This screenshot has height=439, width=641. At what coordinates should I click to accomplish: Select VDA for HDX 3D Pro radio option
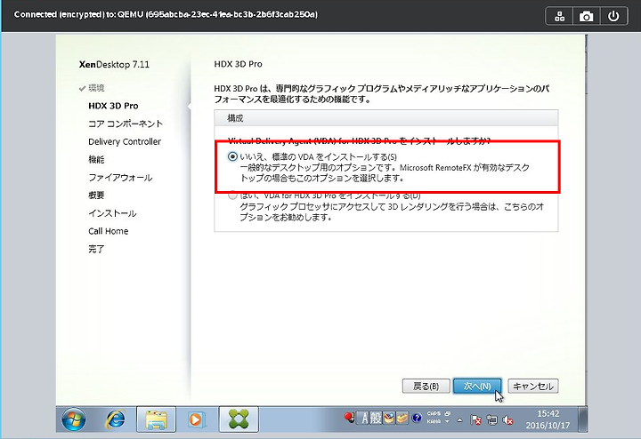(x=232, y=196)
